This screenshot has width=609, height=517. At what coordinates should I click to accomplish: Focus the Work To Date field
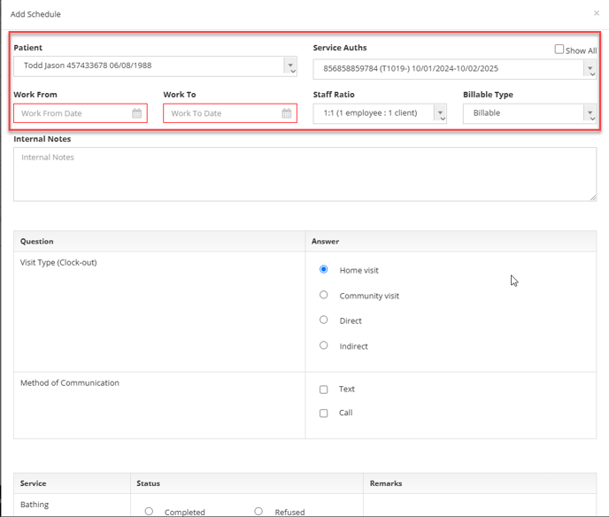(230, 113)
